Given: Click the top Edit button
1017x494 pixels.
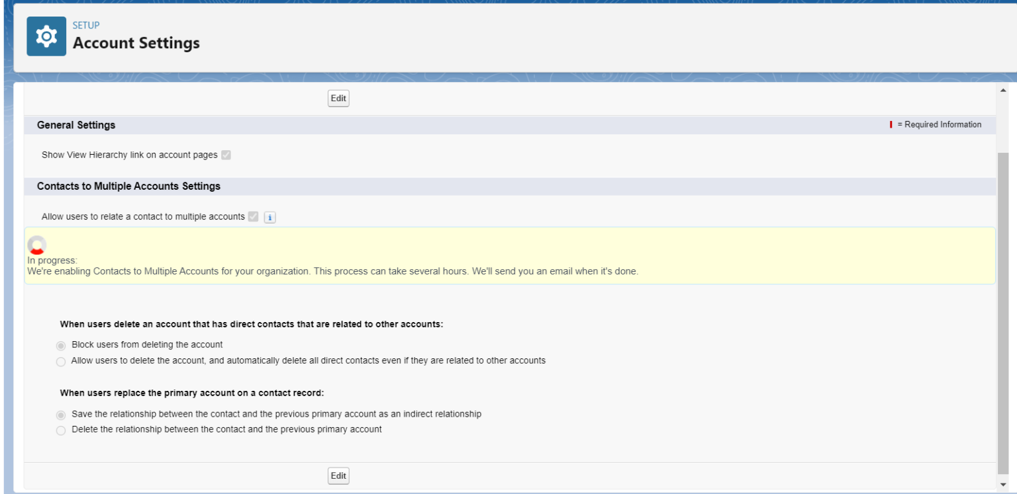Looking at the screenshot, I should (x=338, y=98).
